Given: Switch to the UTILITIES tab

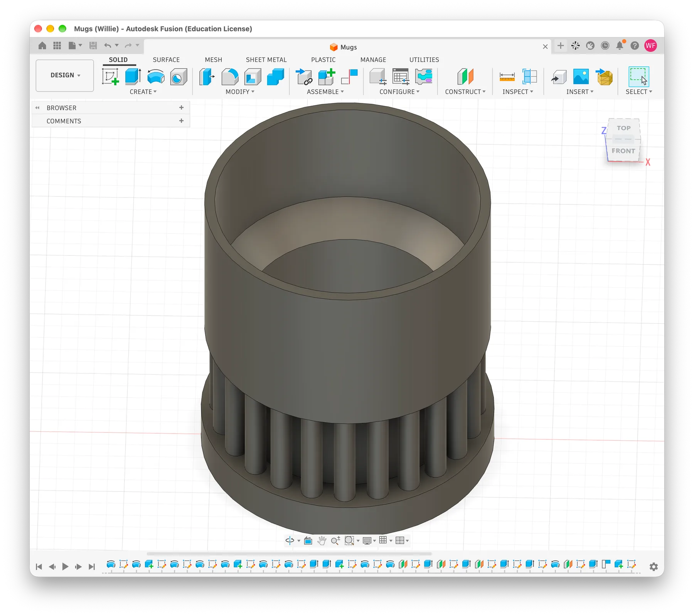Looking at the screenshot, I should [424, 60].
